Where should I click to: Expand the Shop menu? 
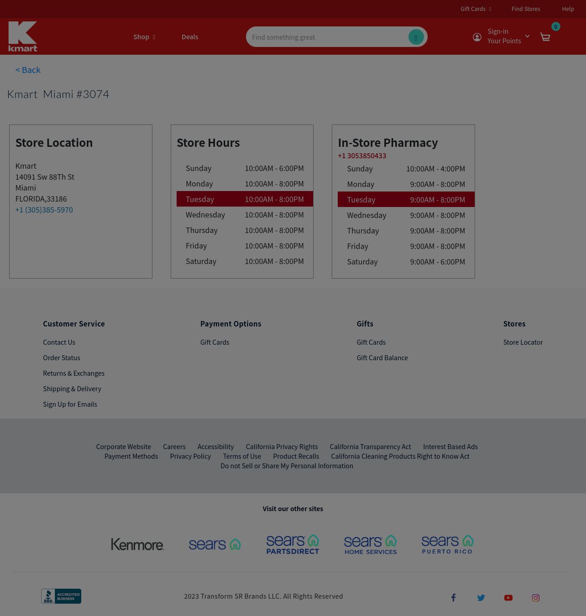coord(144,37)
